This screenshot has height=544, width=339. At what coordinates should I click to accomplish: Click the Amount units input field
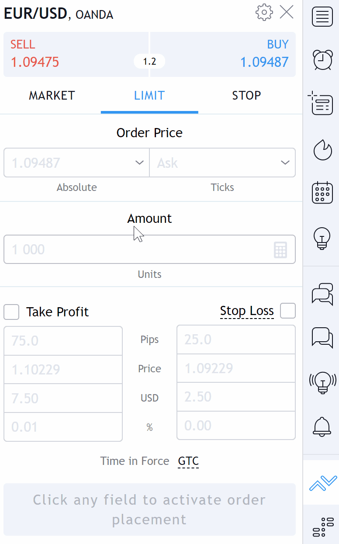[x=135, y=250]
